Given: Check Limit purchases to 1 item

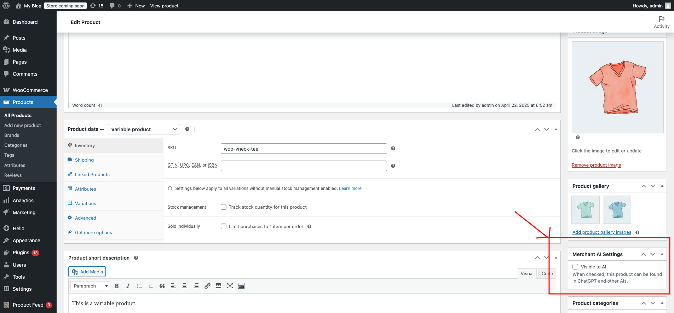Looking at the screenshot, I should [224, 226].
